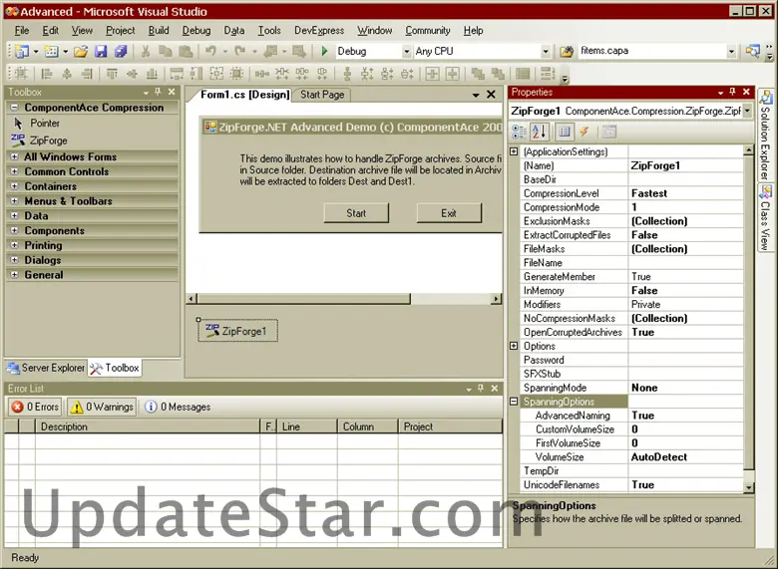This screenshot has width=778, height=569.
Task: Open the Class View side tab
Action: point(766,218)
